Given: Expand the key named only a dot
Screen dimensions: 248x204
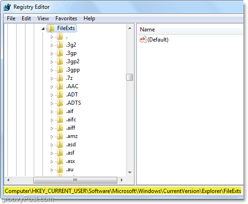Looking at the screenshot, I should point(52,37).
